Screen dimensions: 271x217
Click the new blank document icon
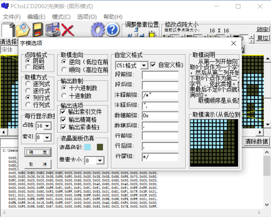[x=8, y=29]
